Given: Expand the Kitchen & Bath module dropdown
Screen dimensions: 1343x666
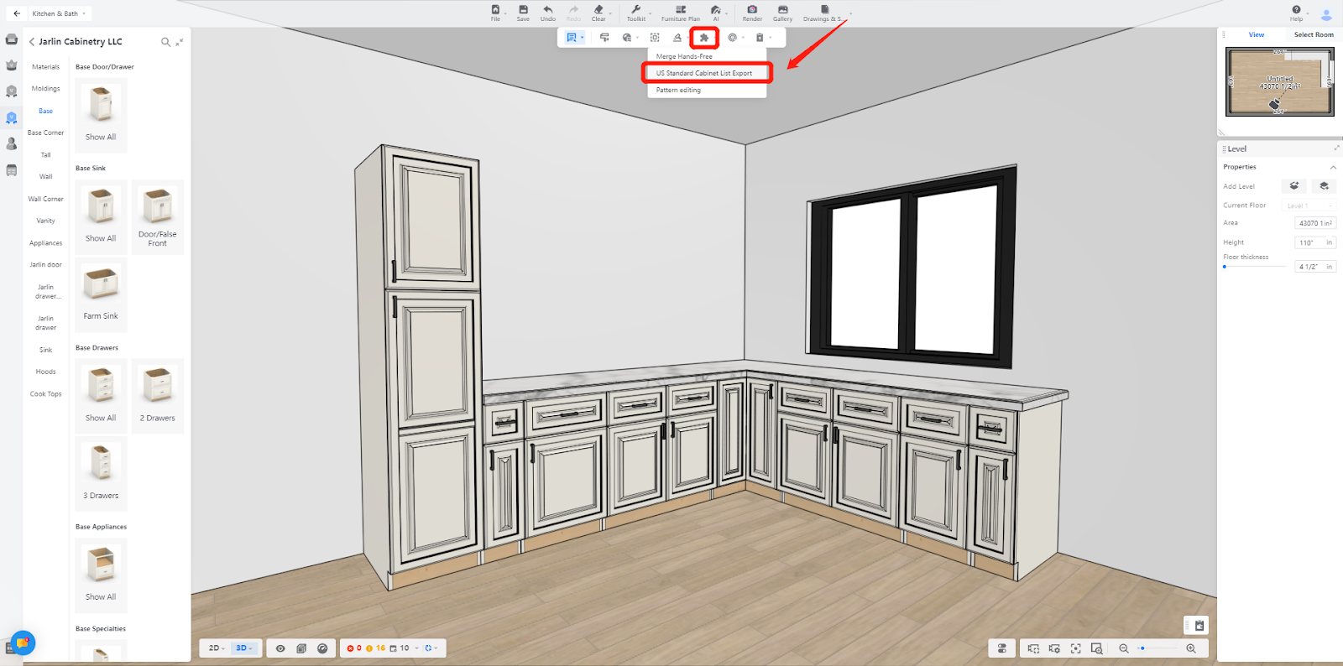Looking at the screenshot, I should (59, 13).
